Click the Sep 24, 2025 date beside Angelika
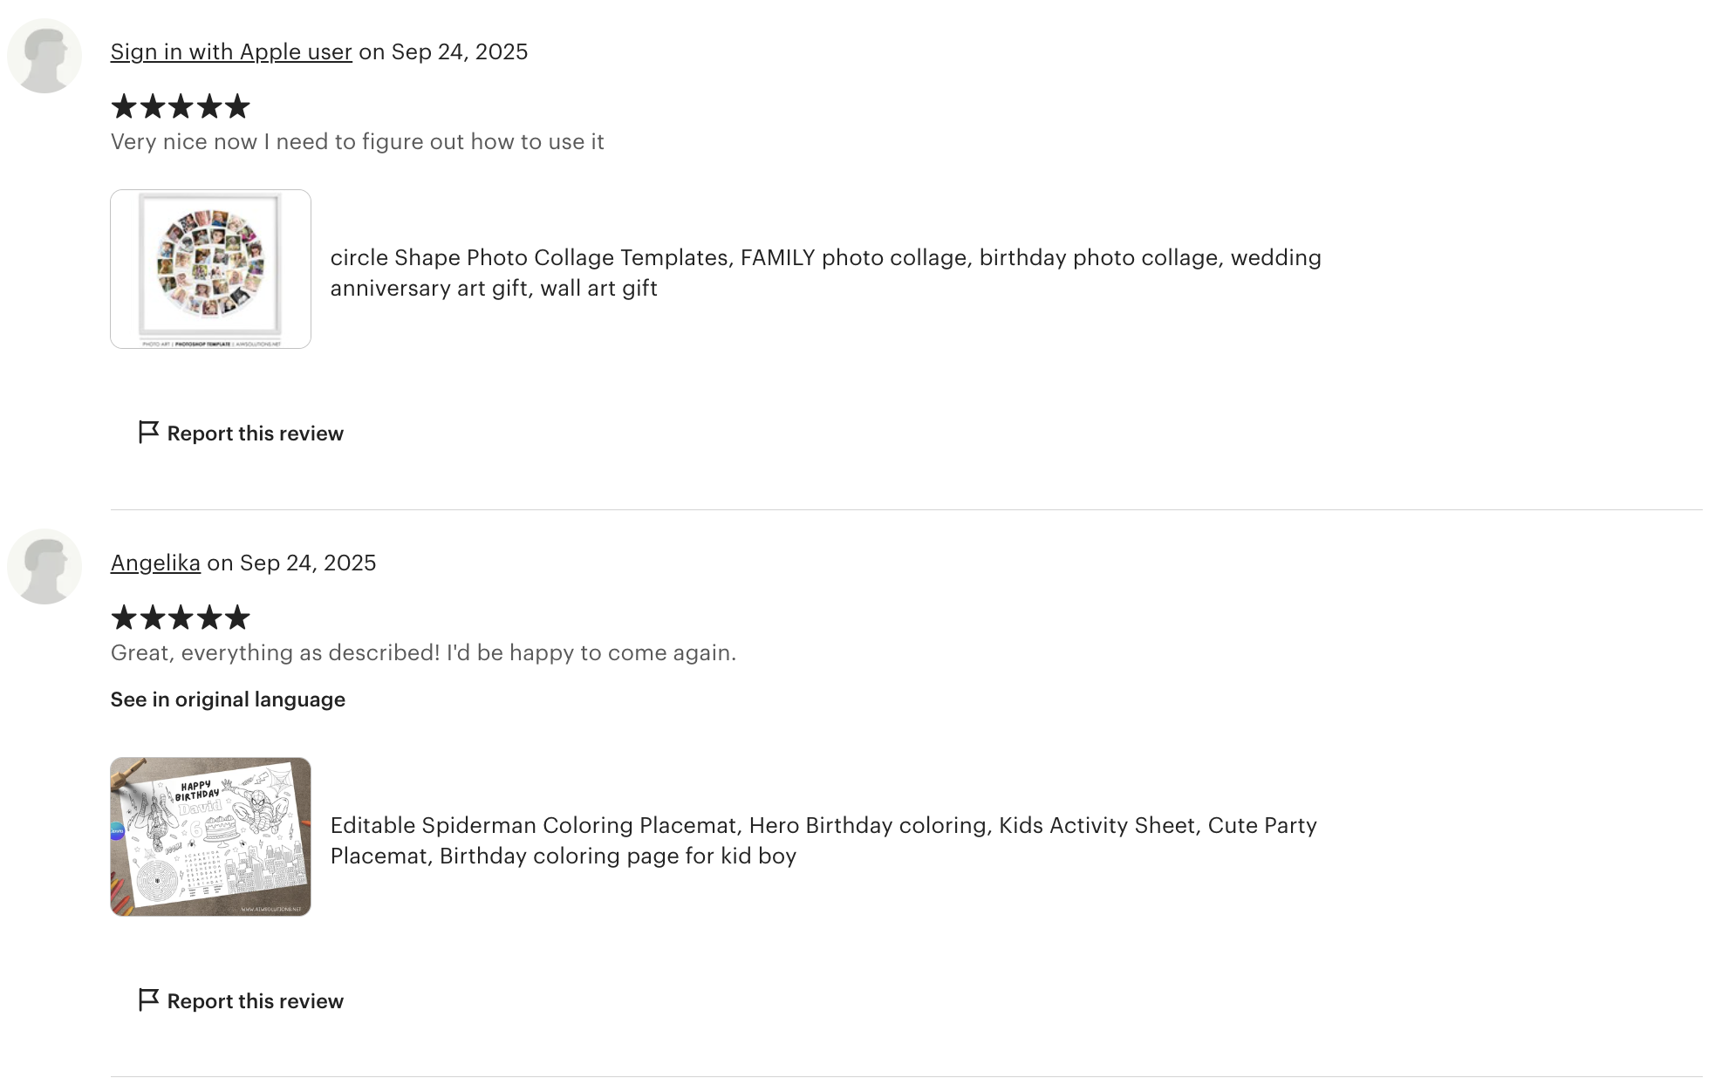Viewport: 1715px width, 1085px height. (x=308, y=563)
